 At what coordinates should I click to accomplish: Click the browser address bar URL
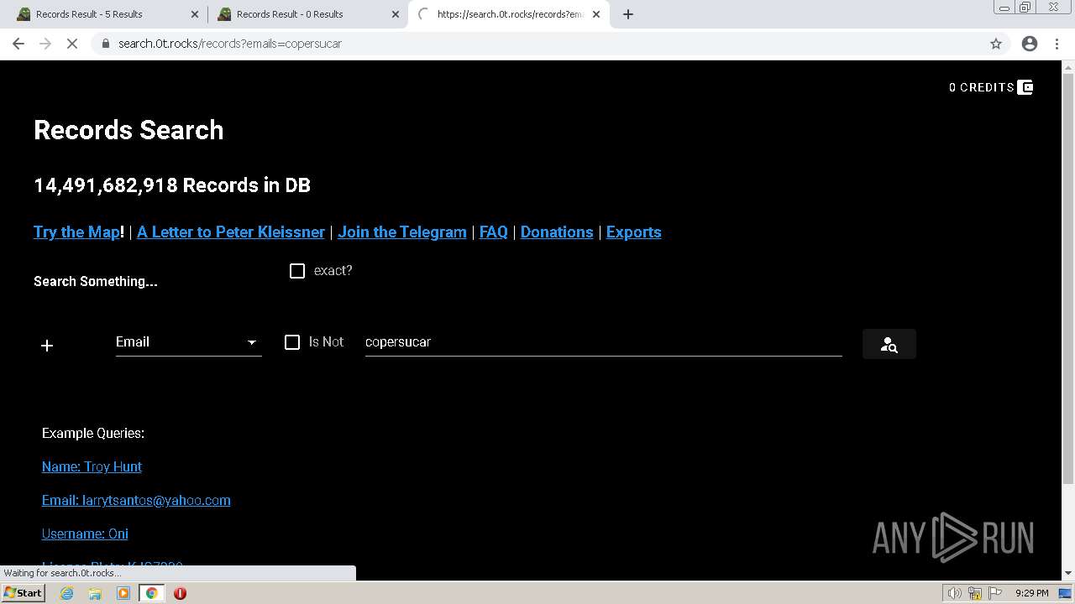tap(230, 44)
